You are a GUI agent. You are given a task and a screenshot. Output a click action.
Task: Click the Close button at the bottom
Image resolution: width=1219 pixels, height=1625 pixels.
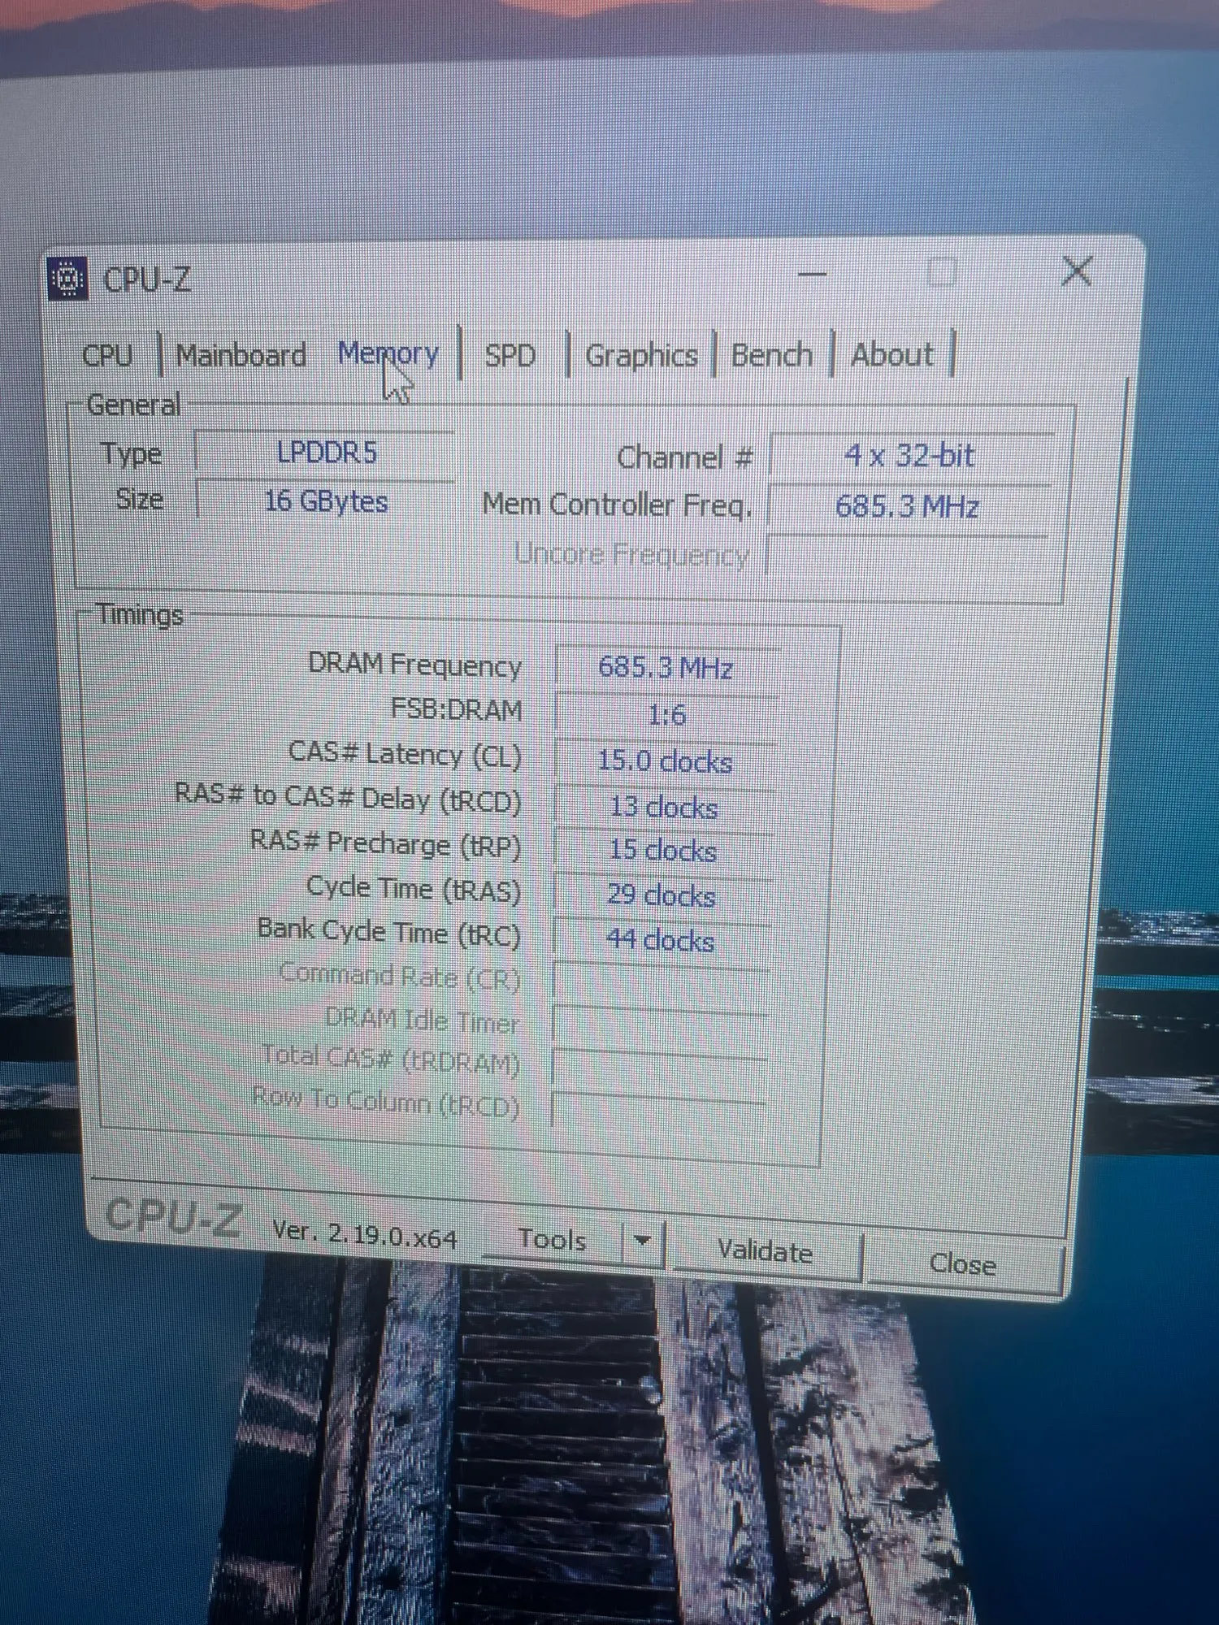[x=963, y=1264]
